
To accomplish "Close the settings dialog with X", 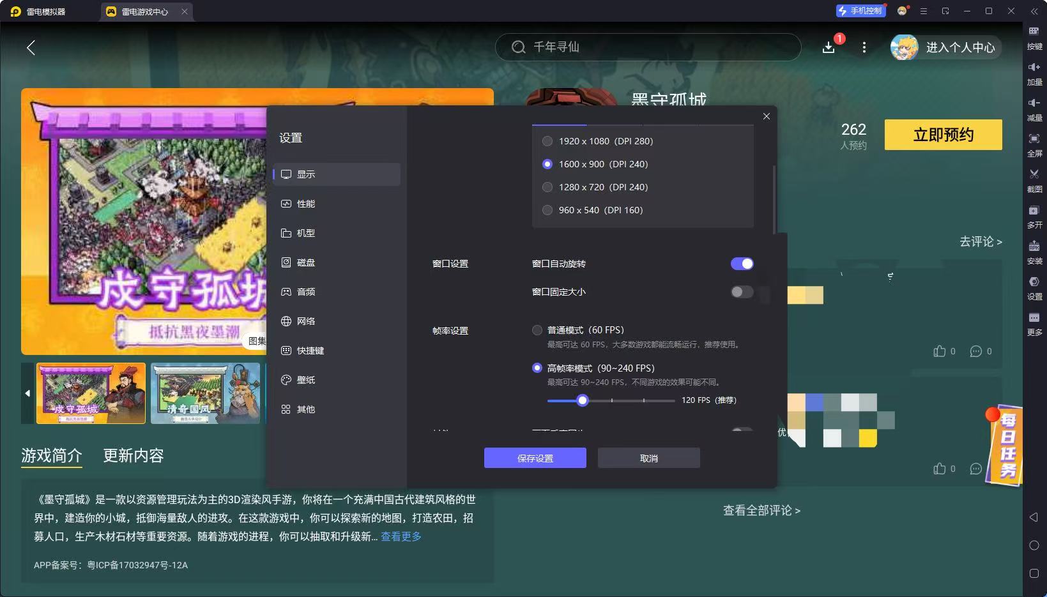I will (x=767, y=116).
